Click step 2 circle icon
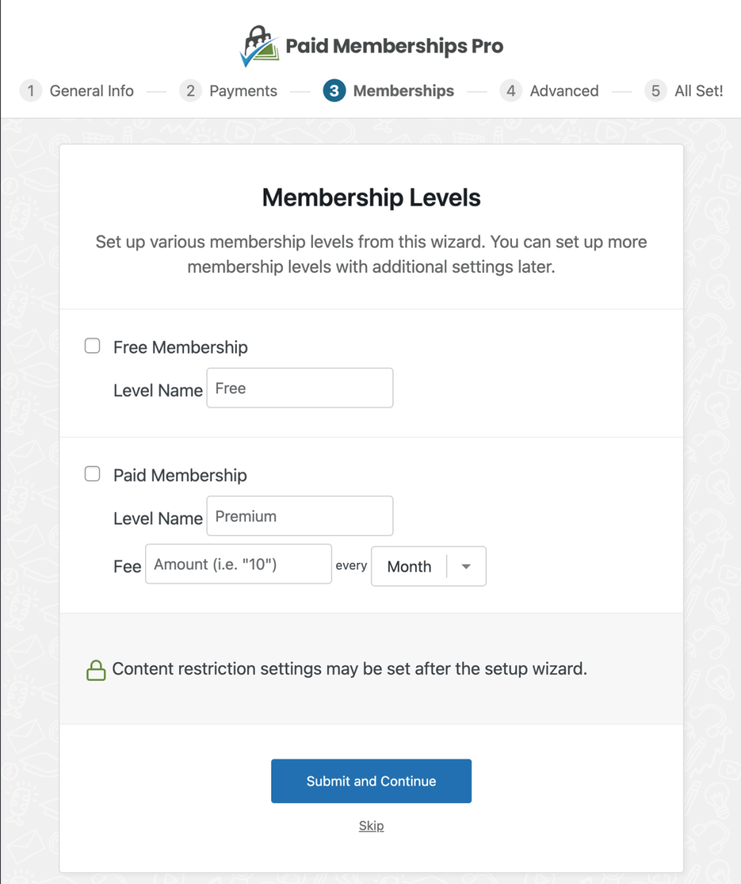Screen dimensions: 741x884 (x=191, y=91)
